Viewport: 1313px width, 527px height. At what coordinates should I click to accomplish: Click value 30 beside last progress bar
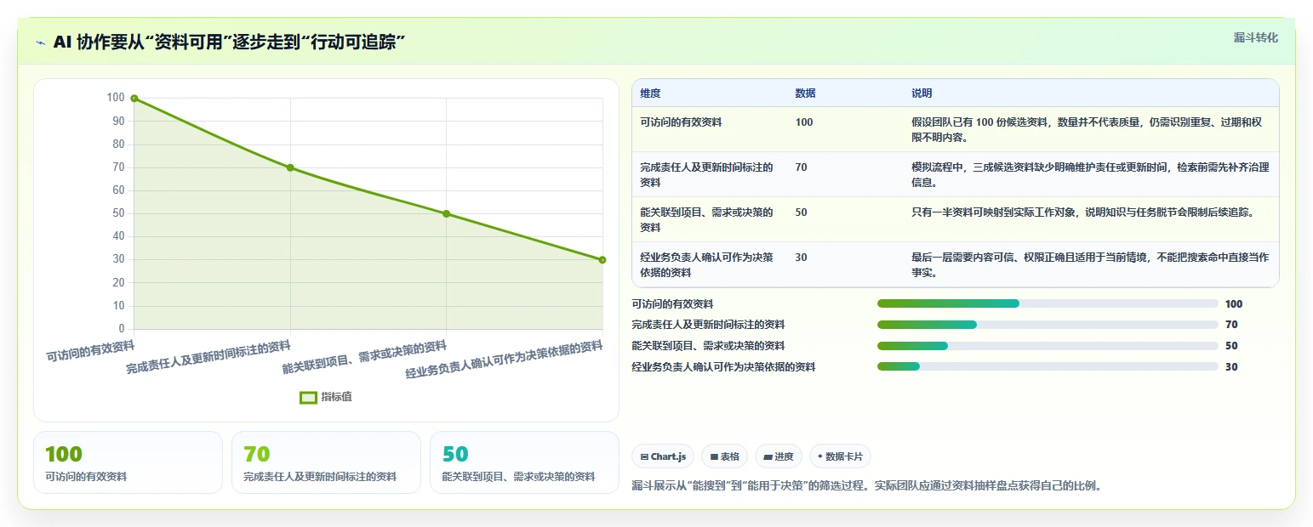[1231, 367]
